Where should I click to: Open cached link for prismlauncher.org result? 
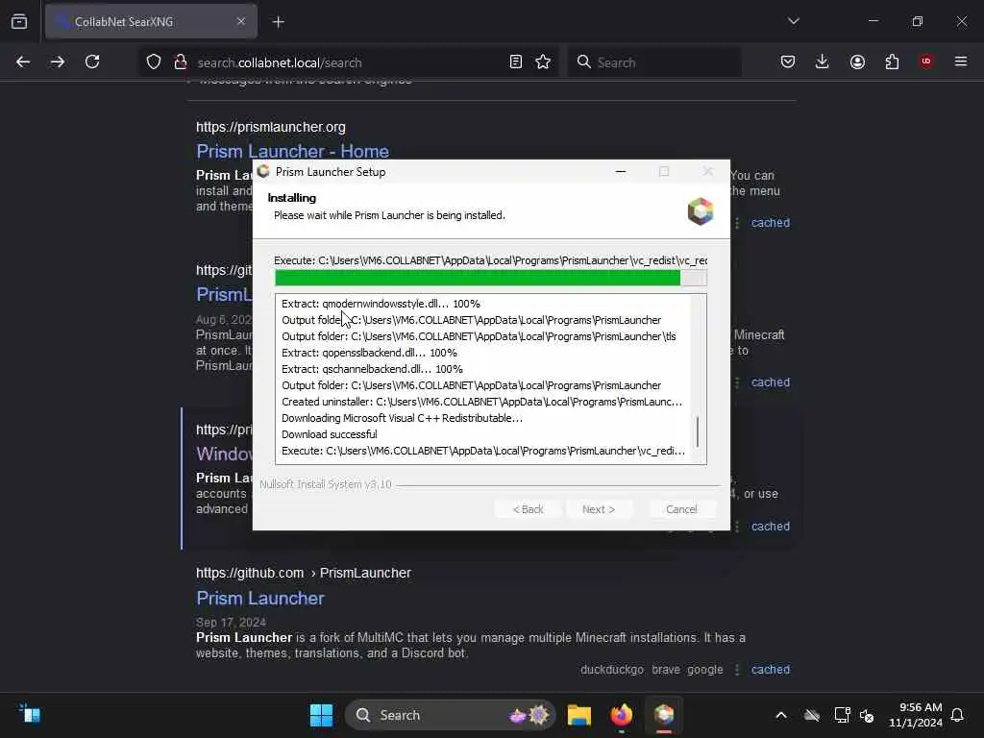pos(771,223)
